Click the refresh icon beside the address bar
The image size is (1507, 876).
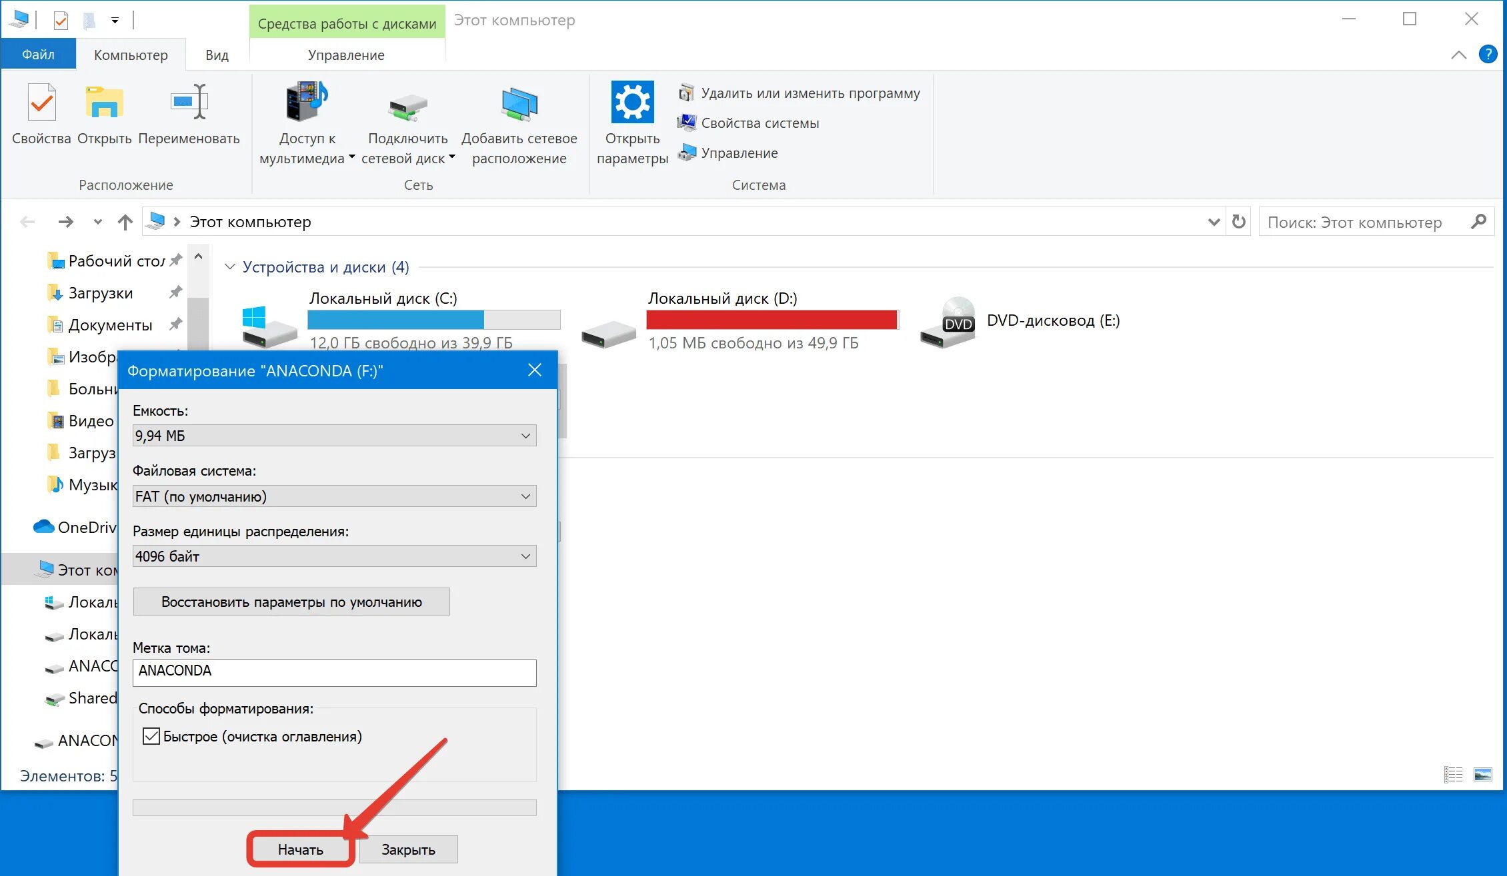[x=1239, y=222]
